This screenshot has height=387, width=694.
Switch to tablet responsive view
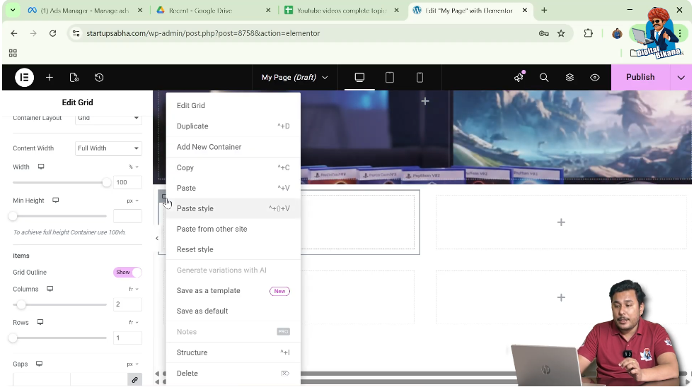(389, 78)
